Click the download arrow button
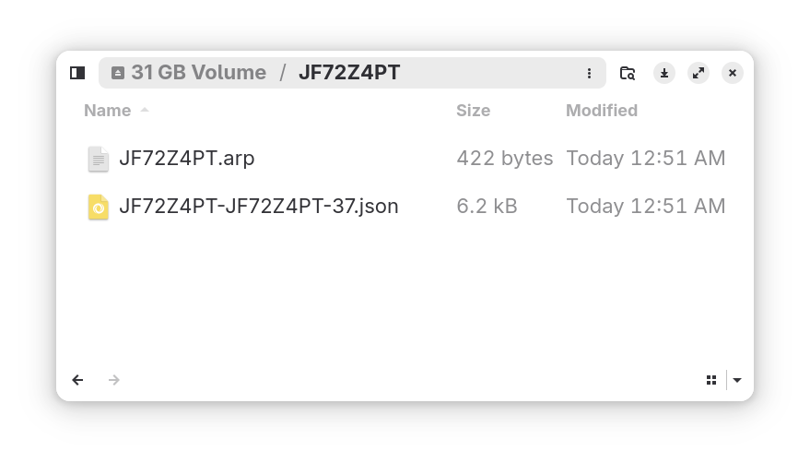 pos(663,73)
